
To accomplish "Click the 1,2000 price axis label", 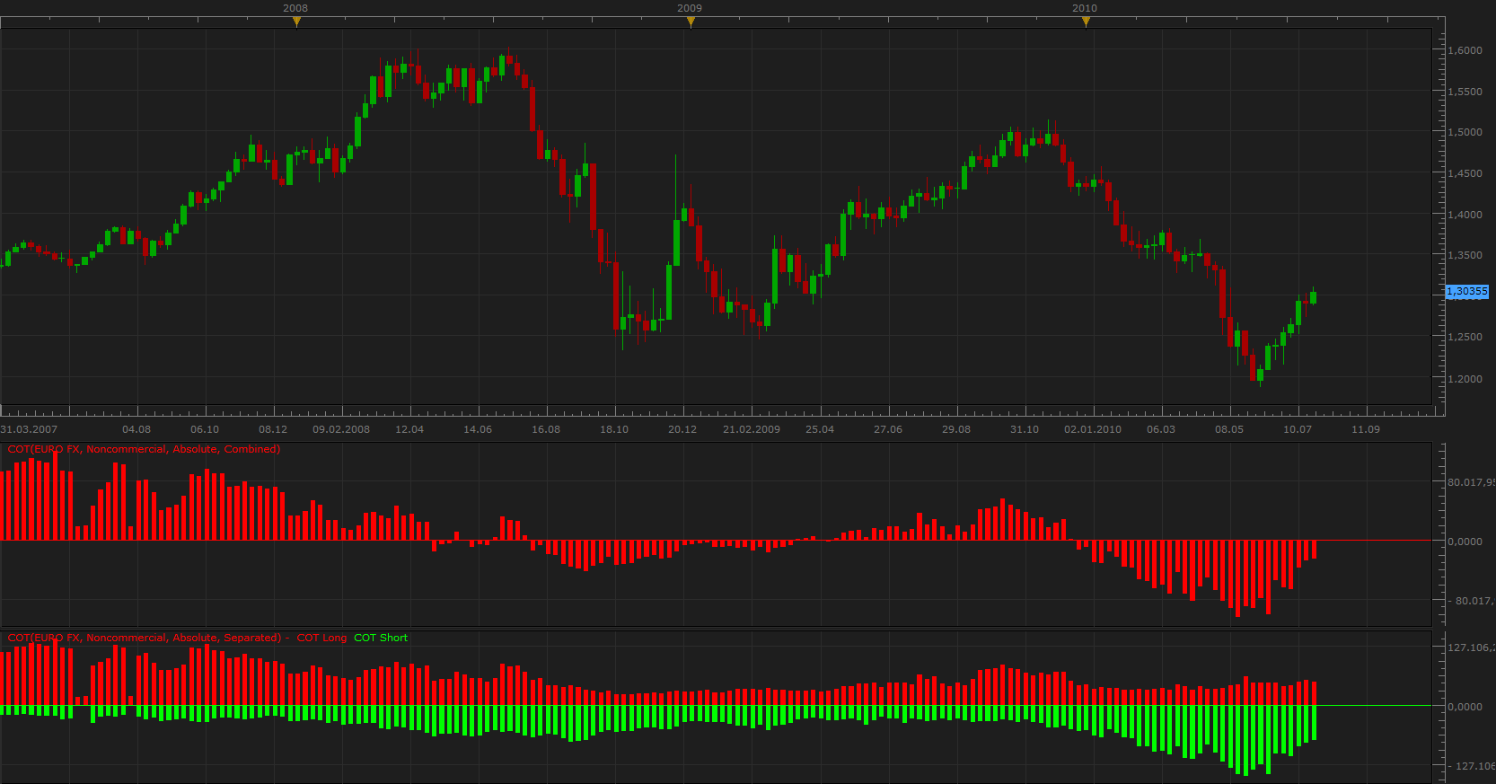I will [1465, 379].
